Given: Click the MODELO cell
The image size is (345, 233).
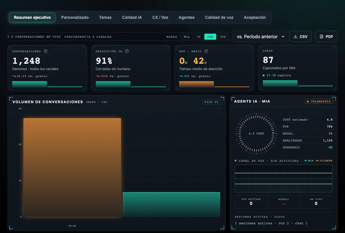Looking at the screenshot, I should click(283, 202).
